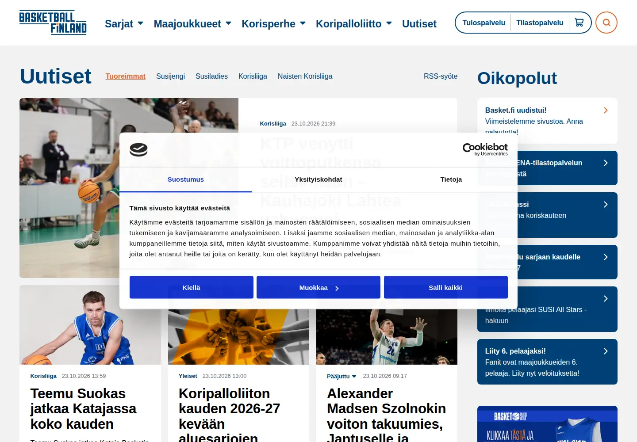The height and width of the screenshot is (442, 637).
Task: Open Teemu Suokas jatkaa Katajassa article
Action: point(83,409)
